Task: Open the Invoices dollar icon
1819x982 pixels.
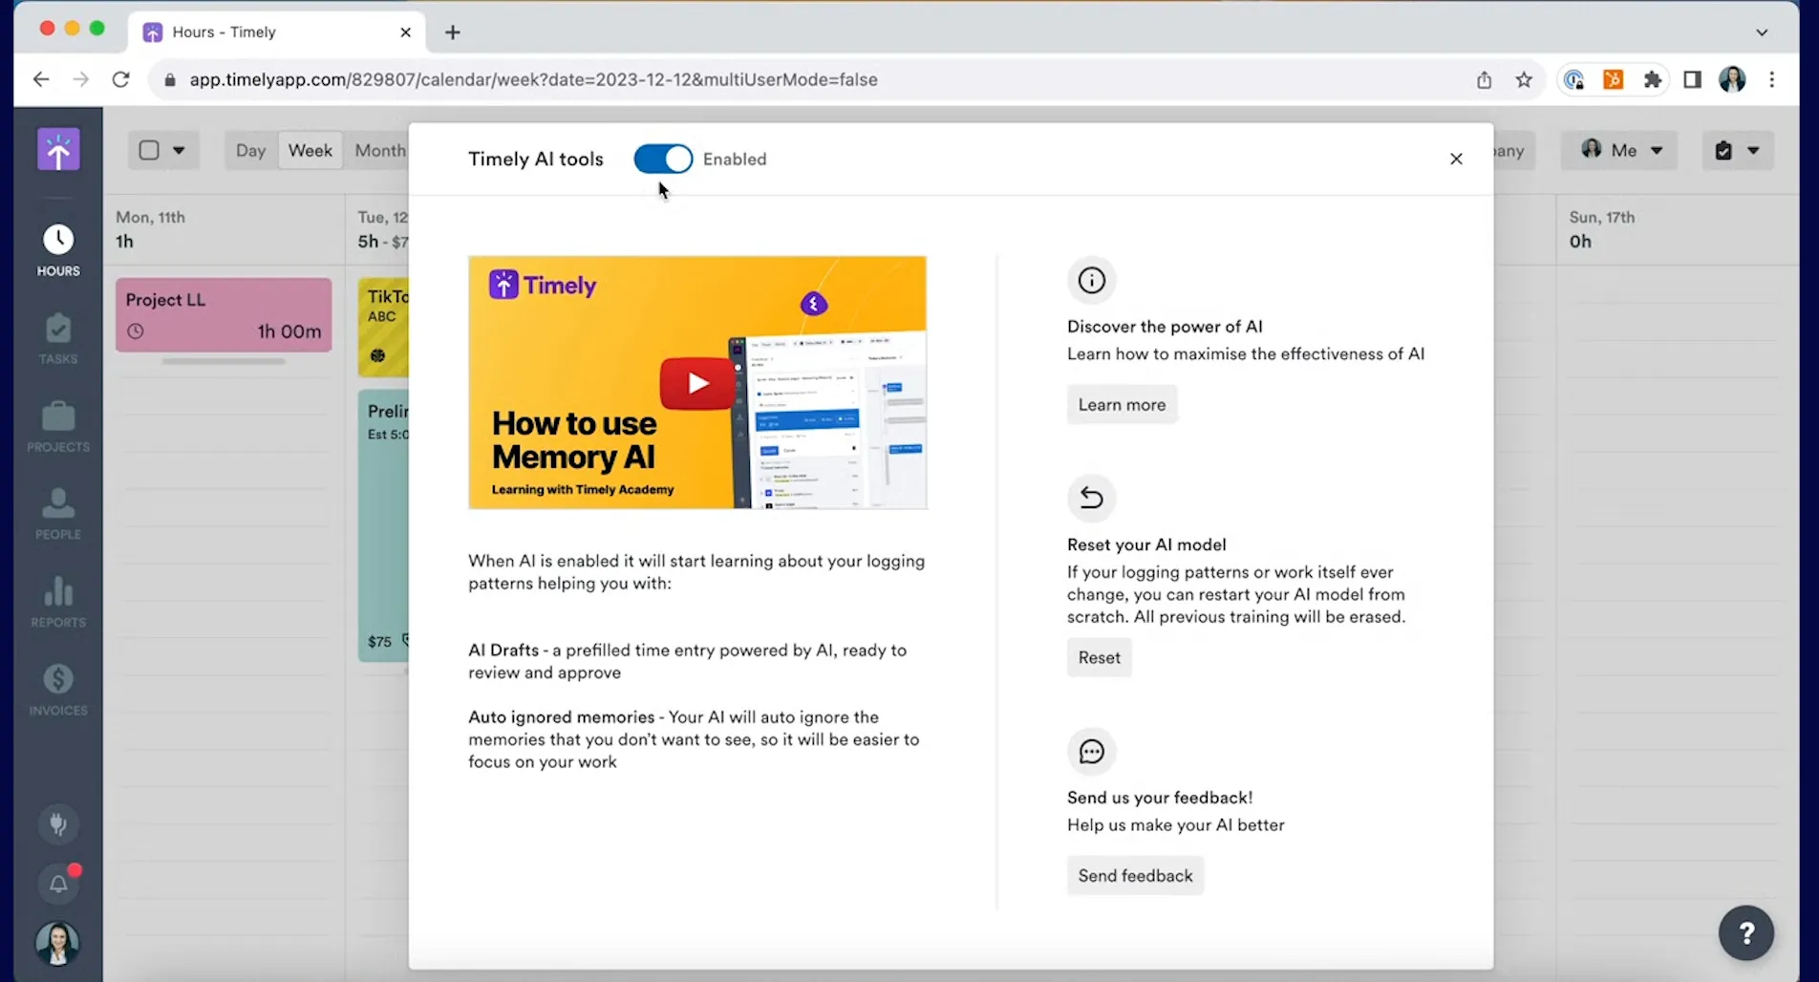Action: click(58, 690)
